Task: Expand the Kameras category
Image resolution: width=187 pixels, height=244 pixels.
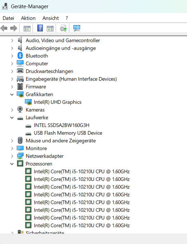Action: click(12, 110)
